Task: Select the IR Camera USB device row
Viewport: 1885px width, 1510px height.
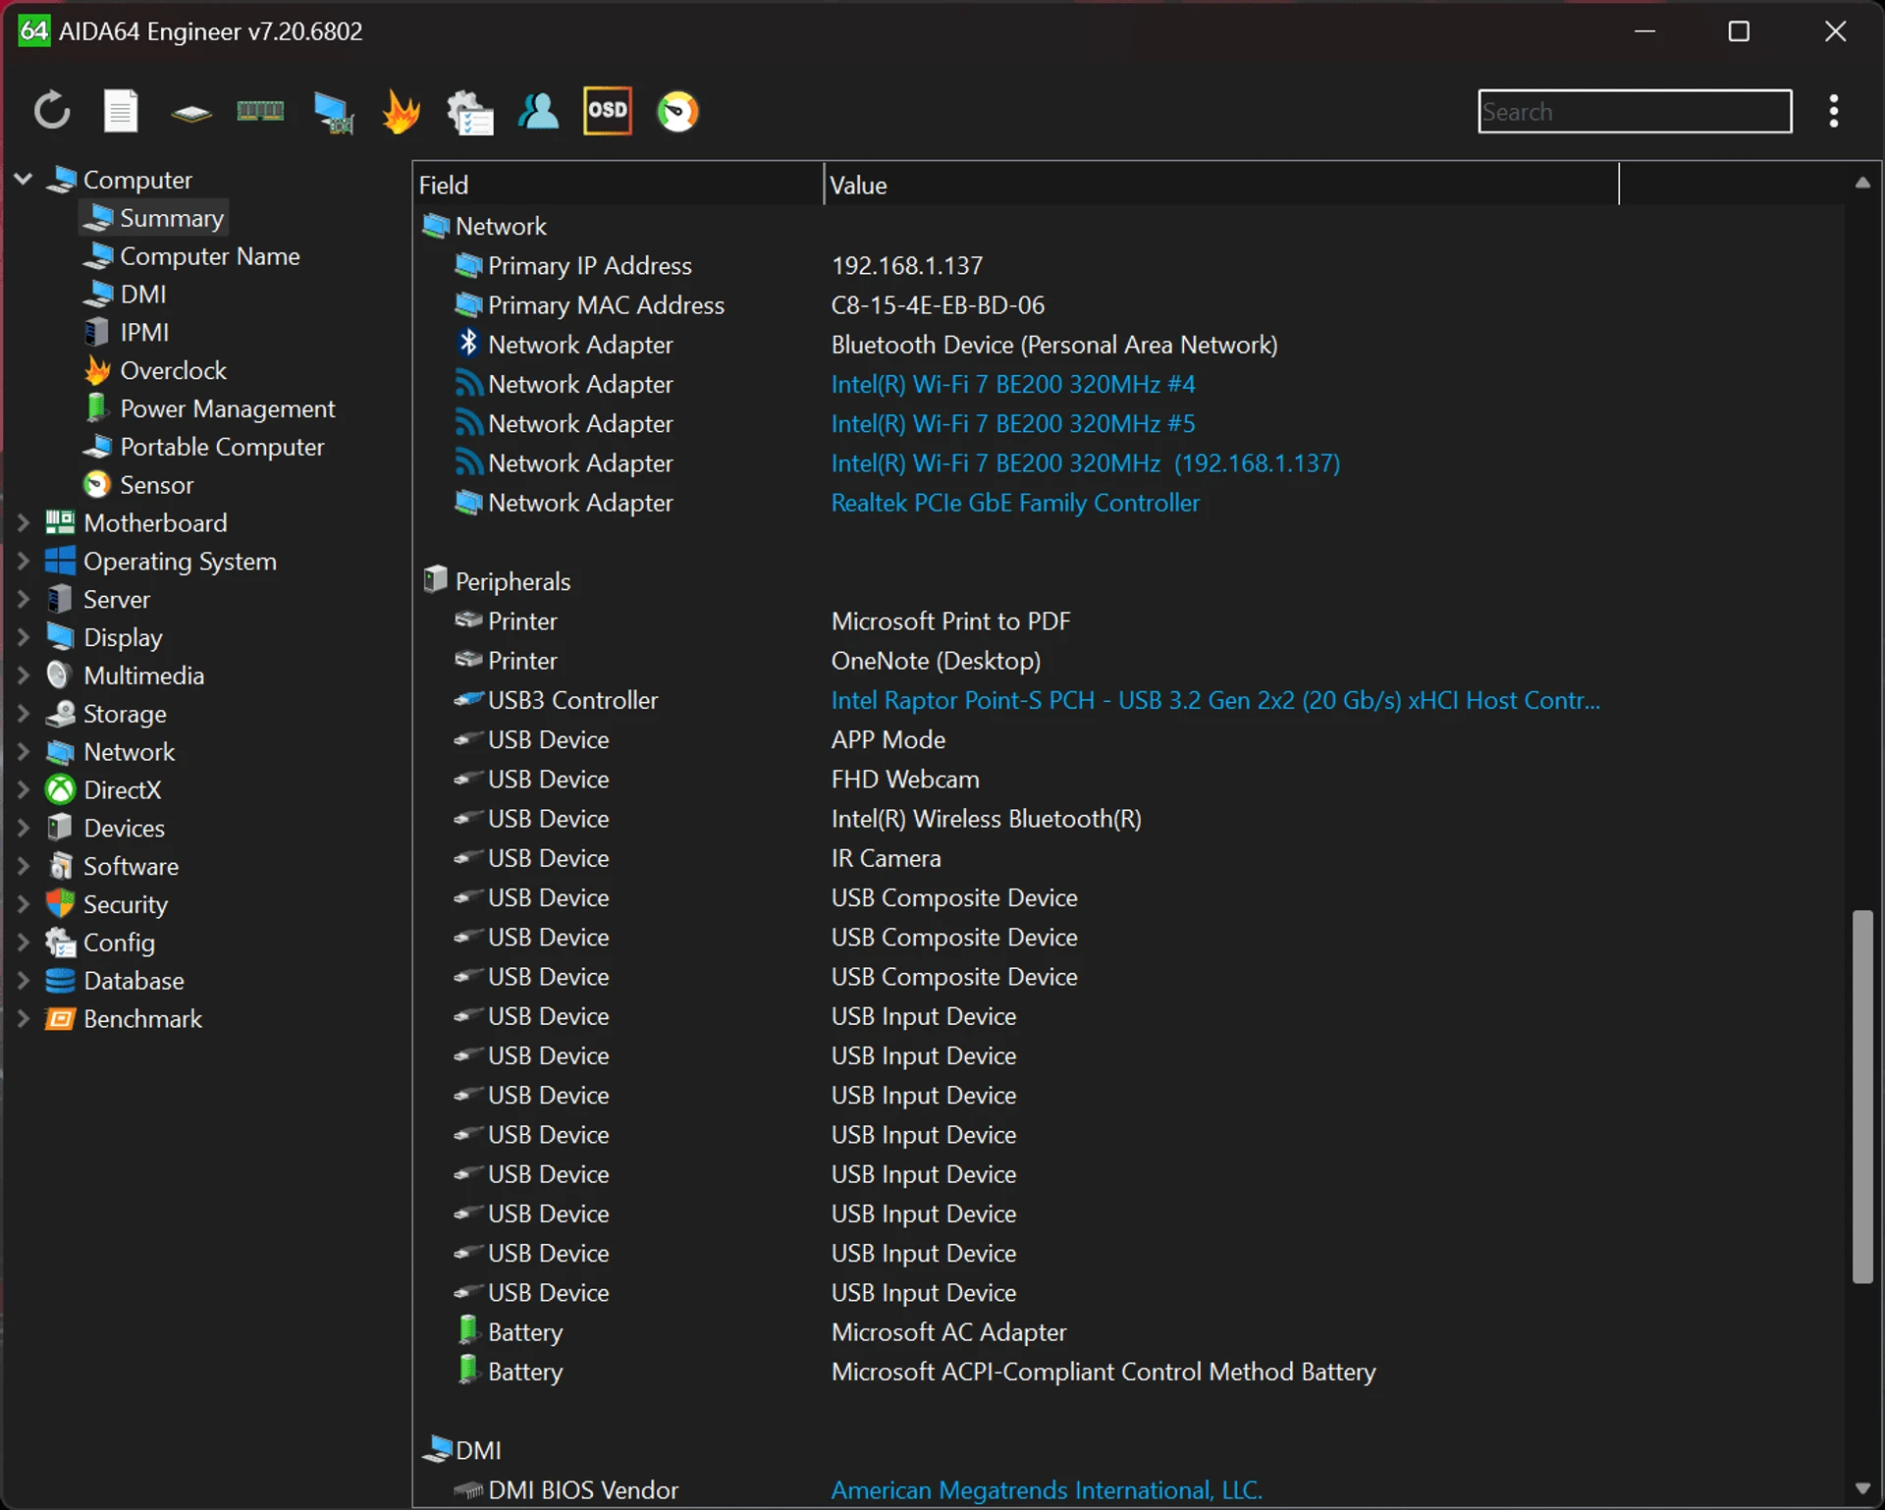Action: click(x=1129, y=858)
